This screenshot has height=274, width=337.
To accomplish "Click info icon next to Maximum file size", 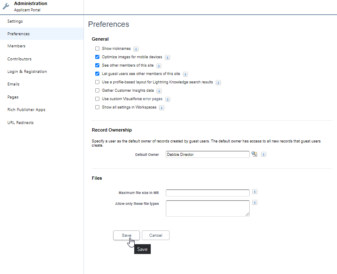I will (x=255, y=192).
